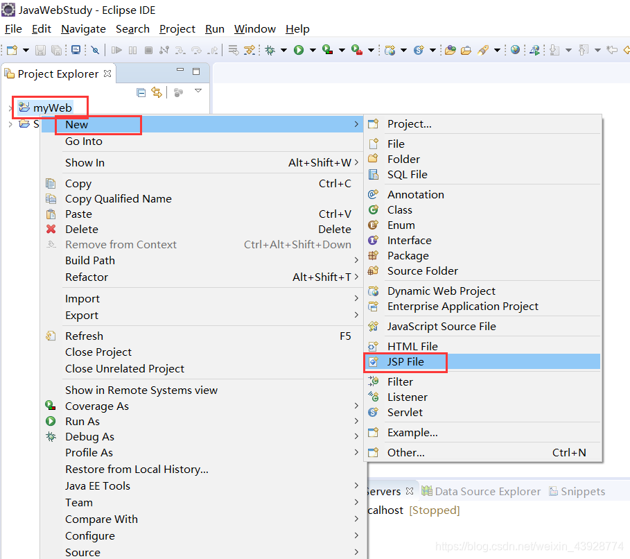Click the Run External Tools icon
The width and height of the screenshot is (630, 559).
tap(357, 50)
